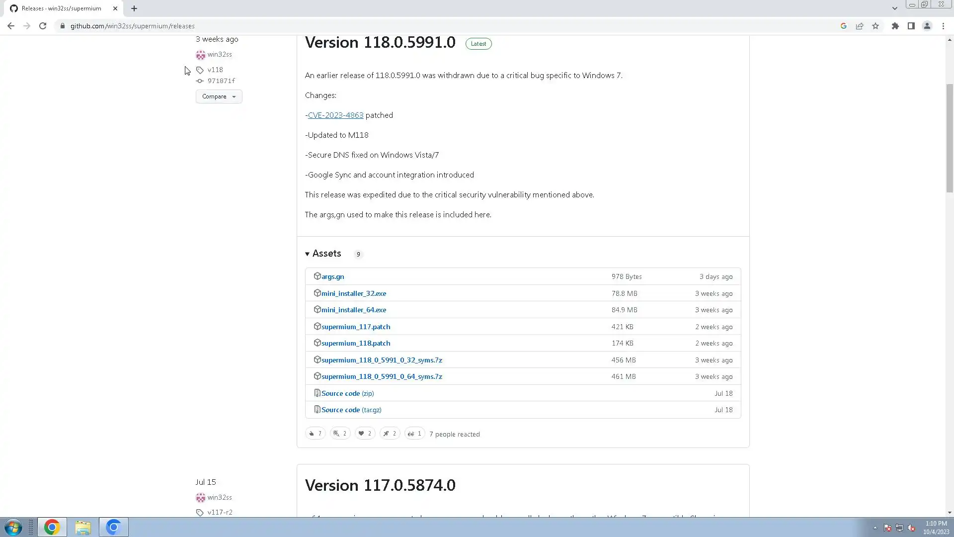Click the v118 tag icon
The width and height of the screenshot is (954, 537).
click(200, 70)
